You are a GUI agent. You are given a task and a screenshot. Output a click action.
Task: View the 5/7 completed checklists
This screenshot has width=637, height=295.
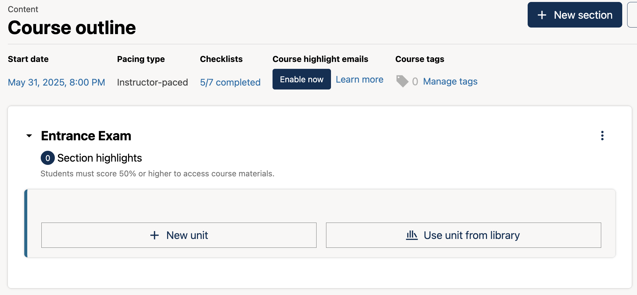click(x=230, y=82)
